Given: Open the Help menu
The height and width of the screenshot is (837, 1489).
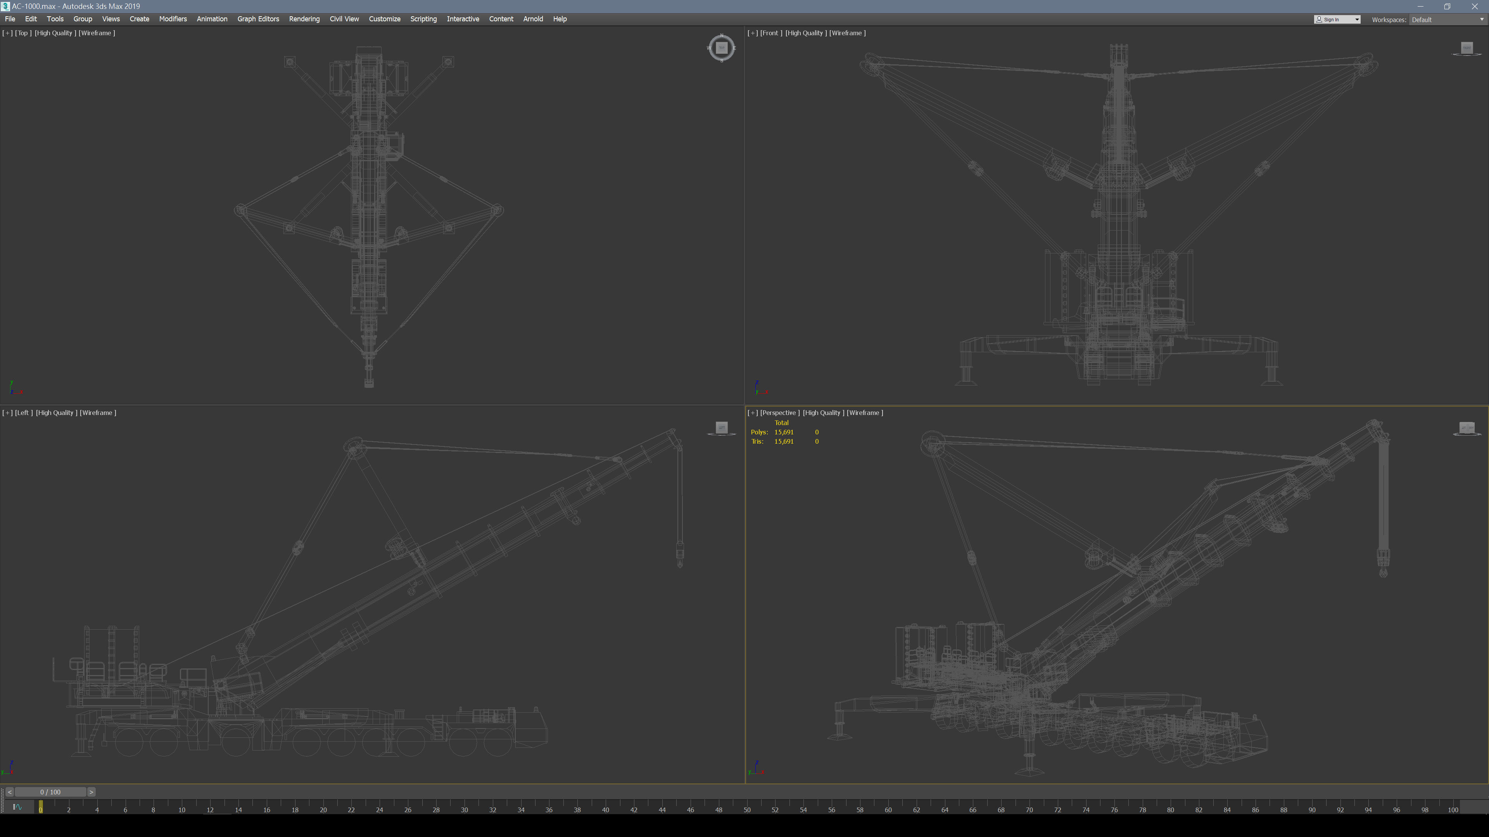Looking at the screenshot, I should pos(560,19).
